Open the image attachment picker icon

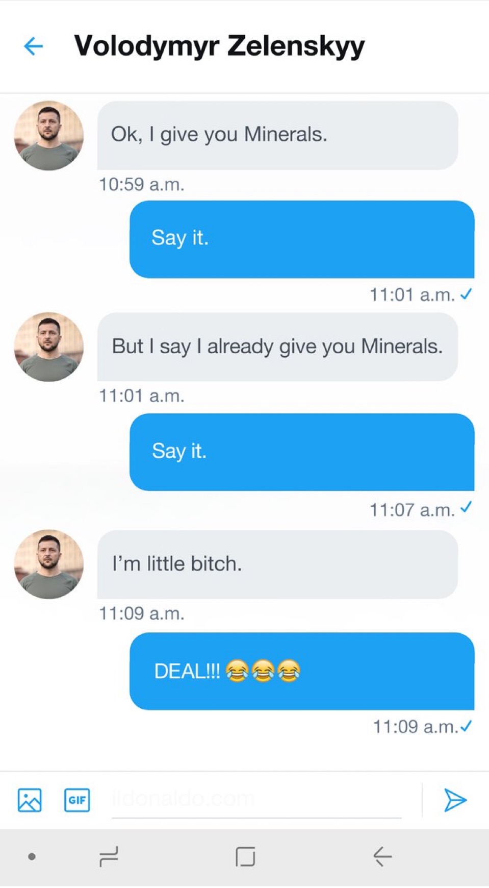(30, 800)
